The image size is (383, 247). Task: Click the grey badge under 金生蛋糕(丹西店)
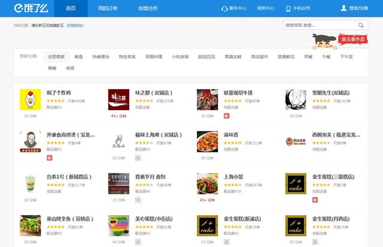coord(315,242)
